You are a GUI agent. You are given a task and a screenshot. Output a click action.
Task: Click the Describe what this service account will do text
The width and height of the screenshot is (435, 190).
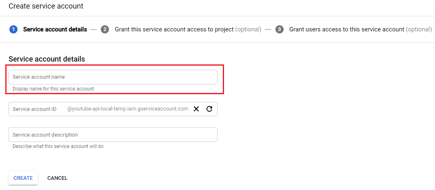58,146
